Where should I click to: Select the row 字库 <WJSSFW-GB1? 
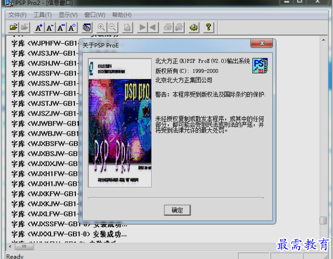point(45,73)
